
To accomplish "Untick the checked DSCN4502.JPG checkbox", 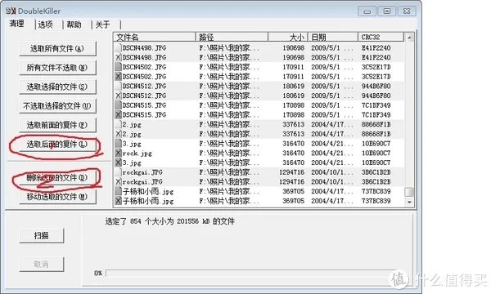I will pos(118,77).
